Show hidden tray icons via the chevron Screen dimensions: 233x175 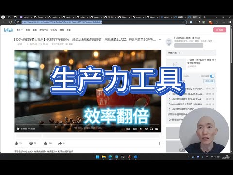tap(188, 157)
